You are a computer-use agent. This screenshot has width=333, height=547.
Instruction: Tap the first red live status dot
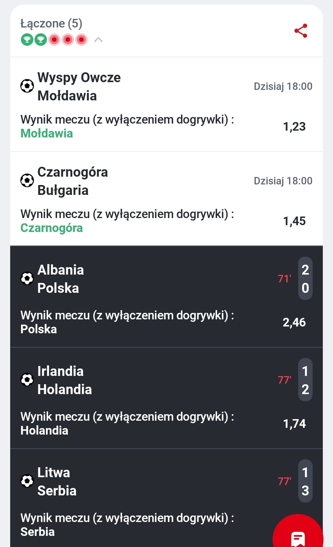tap(54, 40)
